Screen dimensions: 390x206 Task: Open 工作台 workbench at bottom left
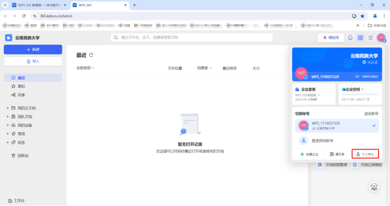[x=16, y=201]
